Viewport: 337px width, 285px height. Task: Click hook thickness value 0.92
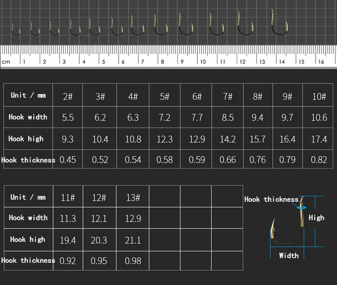68,261
